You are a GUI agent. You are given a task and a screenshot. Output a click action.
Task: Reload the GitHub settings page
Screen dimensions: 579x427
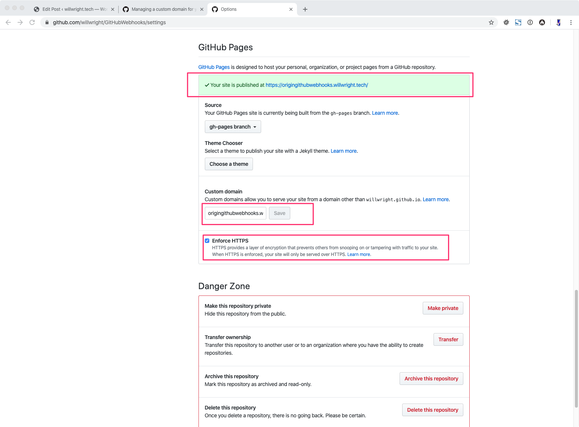(x=32, y=22)
